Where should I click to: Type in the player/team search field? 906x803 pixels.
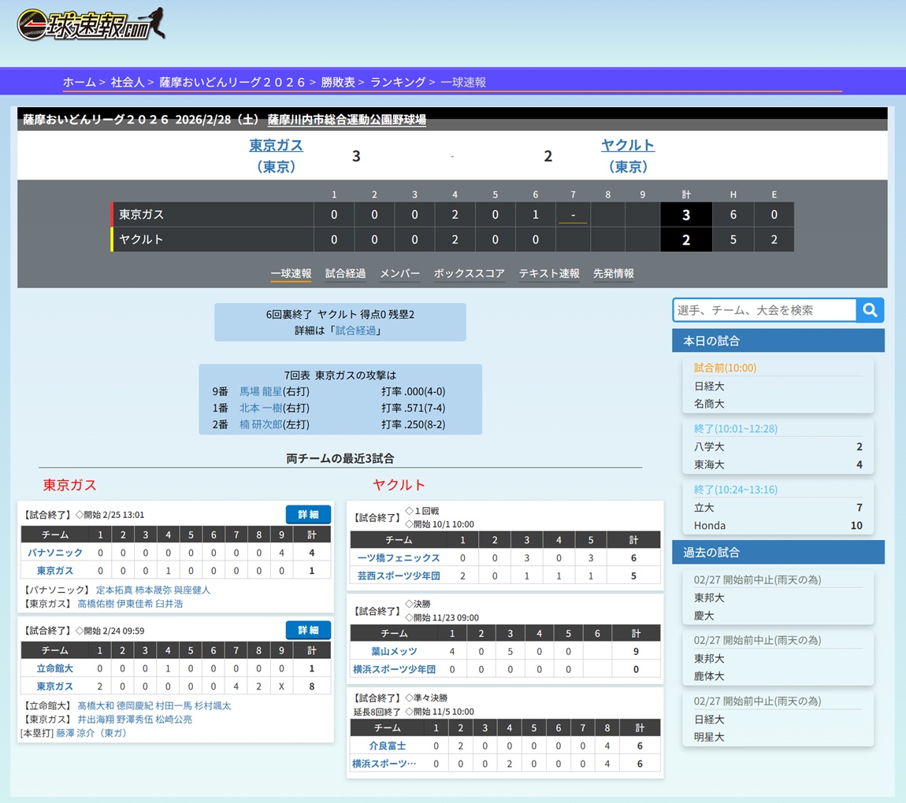(x=763, y=310)
